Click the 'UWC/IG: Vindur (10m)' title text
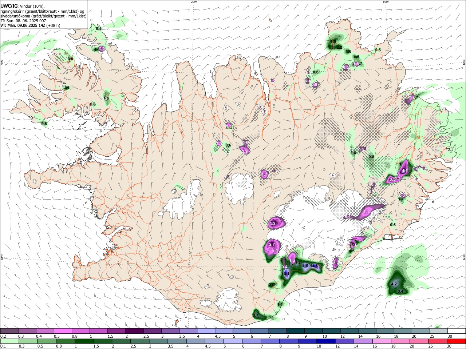This screenshot has width=466, height=349. click(x=23, y=6)
